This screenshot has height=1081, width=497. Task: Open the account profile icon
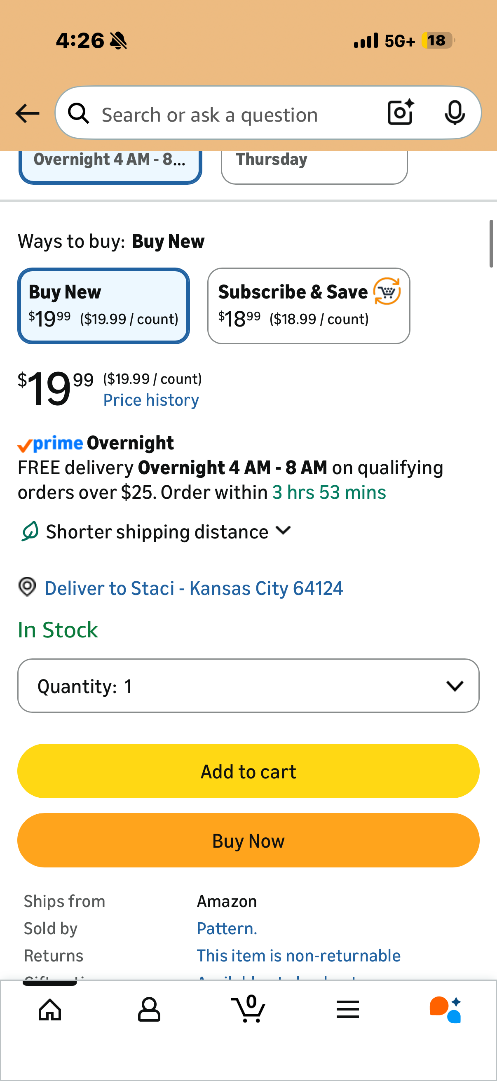(x=149, y=1009)
